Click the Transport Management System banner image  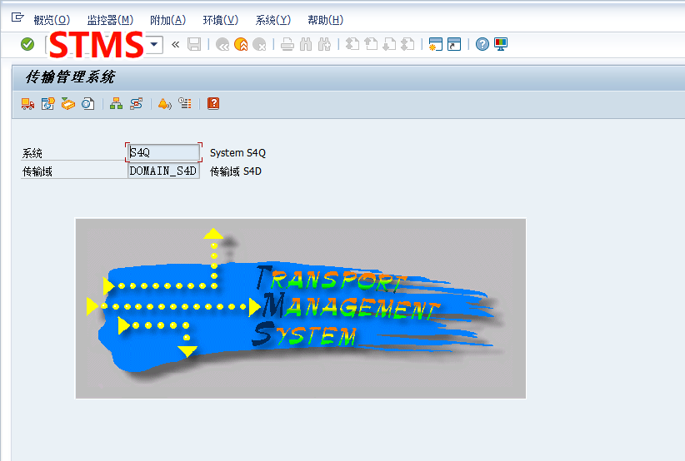pyautogui.click(x=301, y=309)
